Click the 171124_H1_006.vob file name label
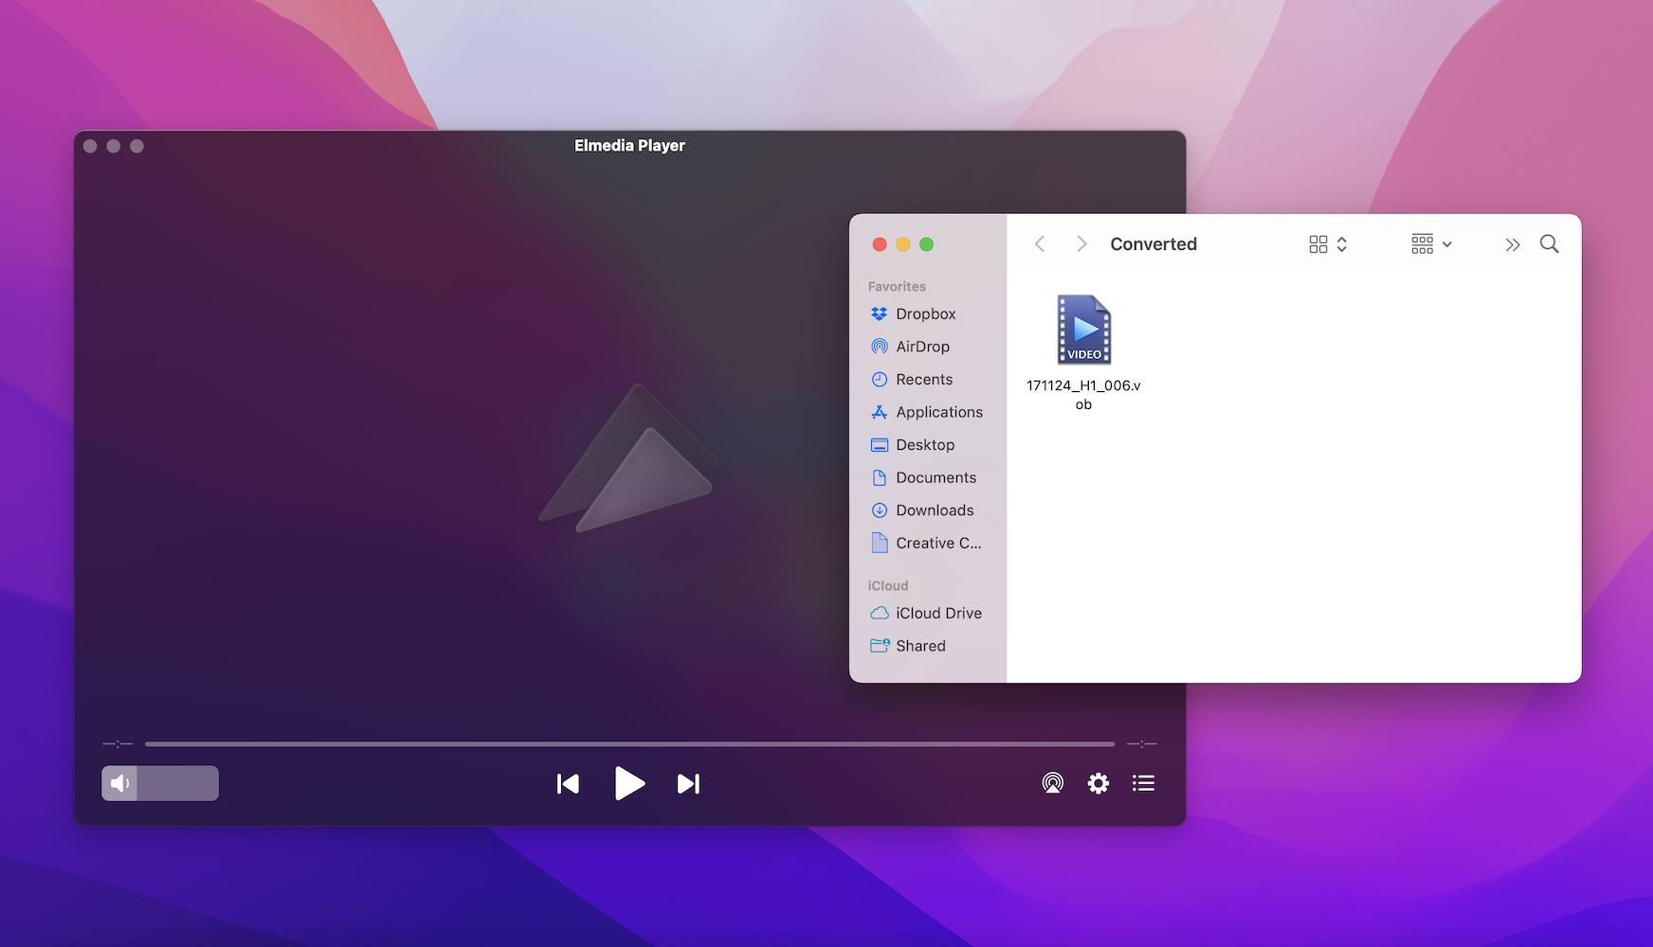This screenshot has height=947, width=1653. pos(1083,395)
